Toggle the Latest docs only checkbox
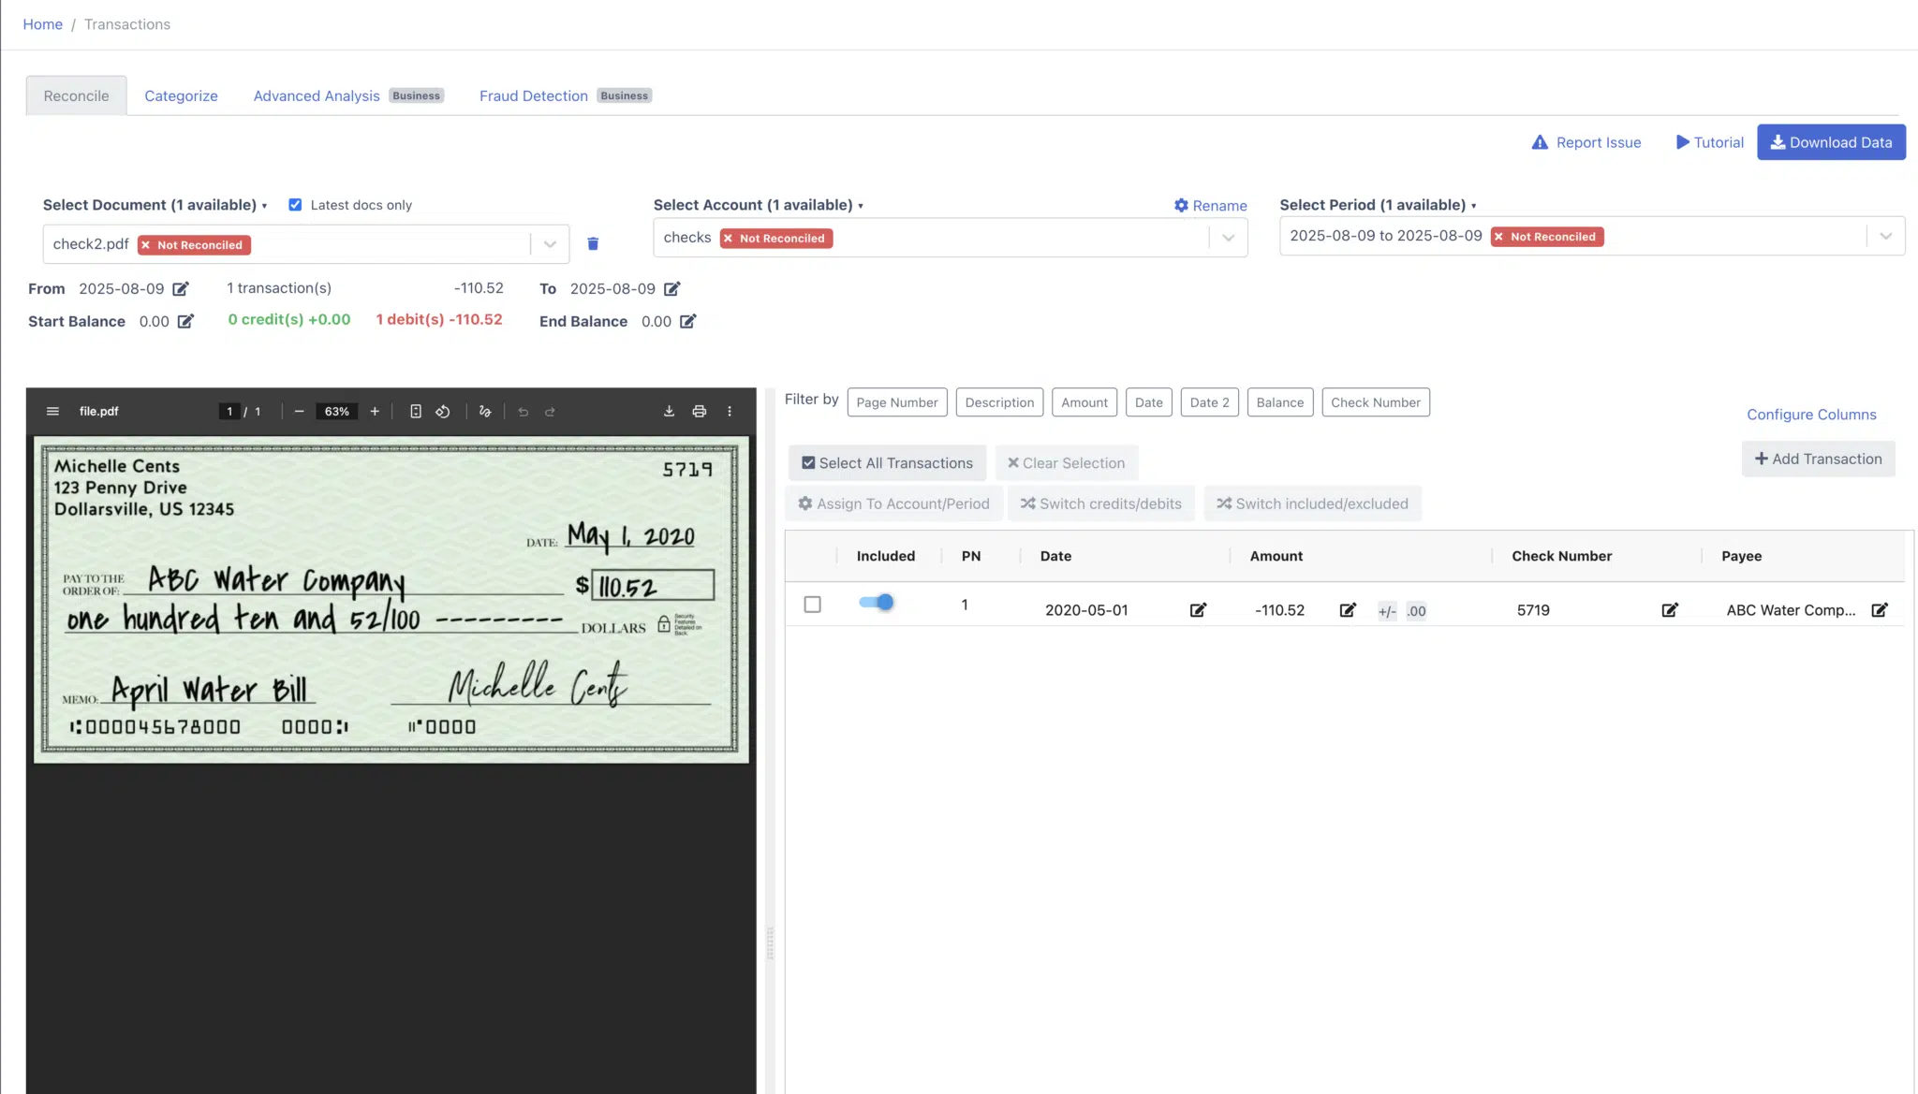 click(295, 205)
